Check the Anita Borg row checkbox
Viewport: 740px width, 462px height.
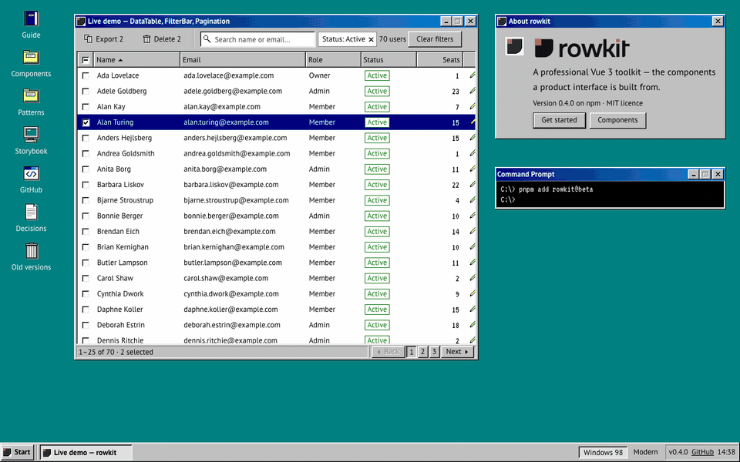pos(86,169)
